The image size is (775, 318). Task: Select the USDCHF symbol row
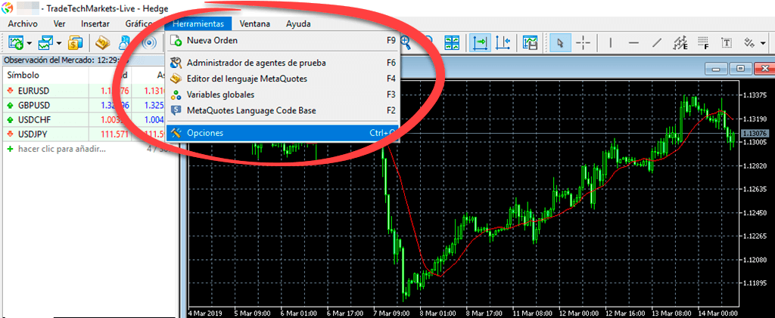(89, 120)
